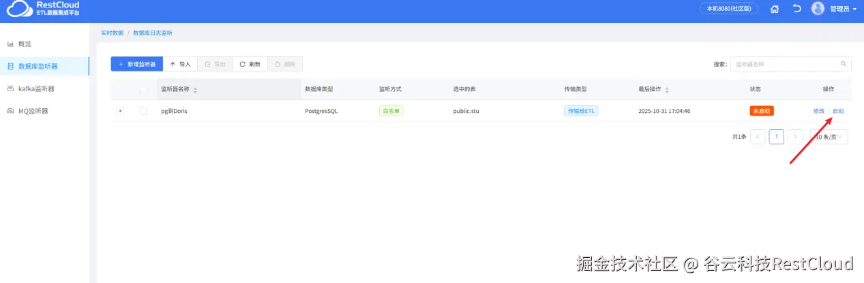The image size is (864, 283).
Task: Select page 1 in pagination
Action: tap(776, 137)
